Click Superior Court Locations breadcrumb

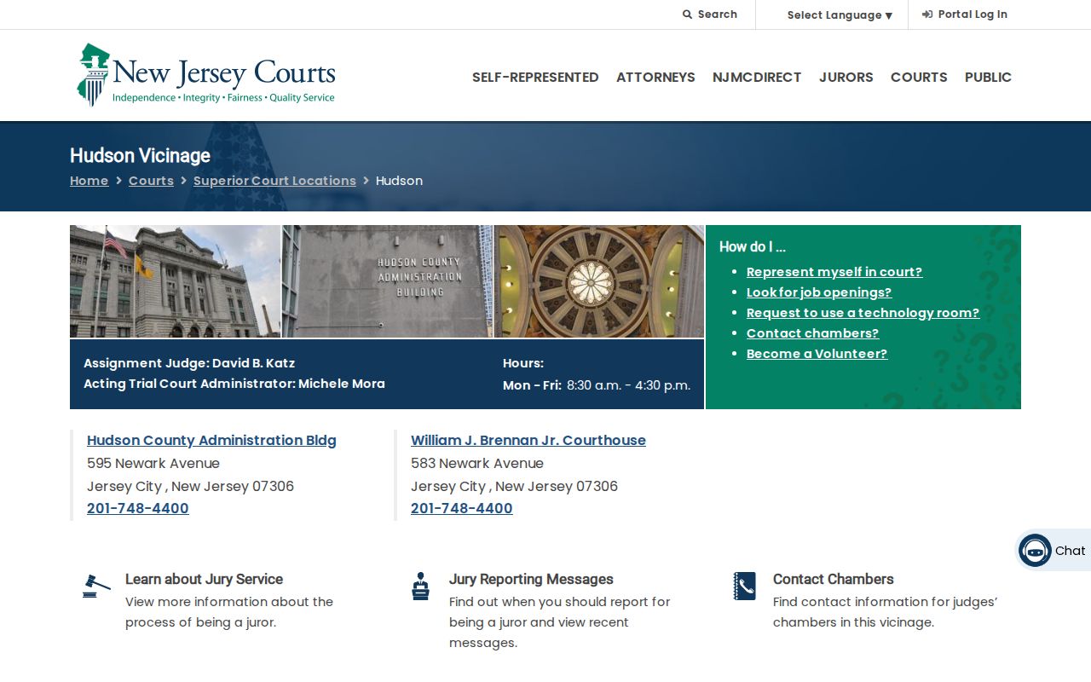274,181
